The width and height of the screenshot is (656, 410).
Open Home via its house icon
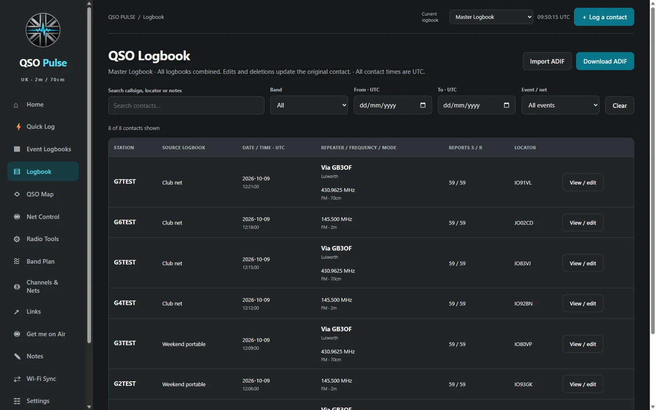(16, 105)
